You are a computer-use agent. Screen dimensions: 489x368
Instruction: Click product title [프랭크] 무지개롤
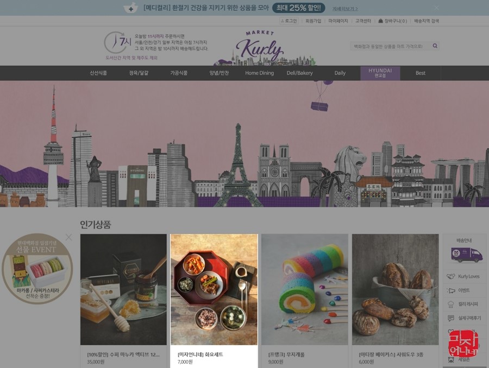point(286,354)
